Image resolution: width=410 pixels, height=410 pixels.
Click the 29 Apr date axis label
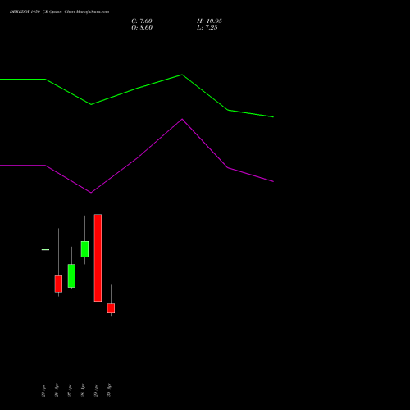click(x=96, y=390)
